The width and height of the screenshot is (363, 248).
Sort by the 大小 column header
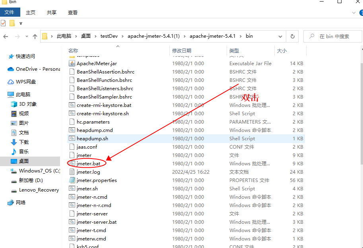(x=291, y=50)
